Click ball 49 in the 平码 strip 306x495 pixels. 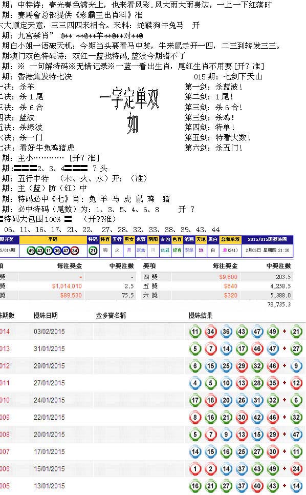31,251
